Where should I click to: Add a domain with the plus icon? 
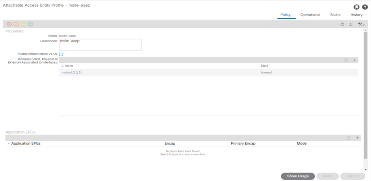tap(355, 60)
